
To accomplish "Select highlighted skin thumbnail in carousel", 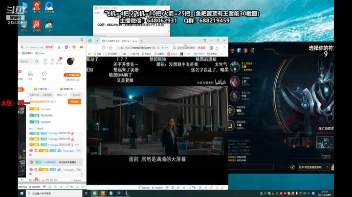I will pos(325,142).
